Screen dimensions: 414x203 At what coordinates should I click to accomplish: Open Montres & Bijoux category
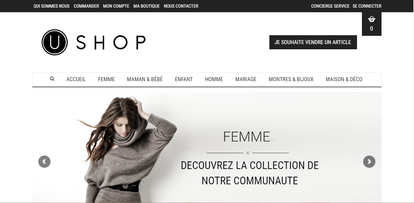(291, 79)
